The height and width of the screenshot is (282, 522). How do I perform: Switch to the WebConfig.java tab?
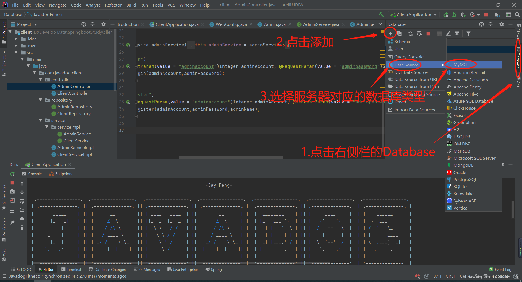[231, 24]
